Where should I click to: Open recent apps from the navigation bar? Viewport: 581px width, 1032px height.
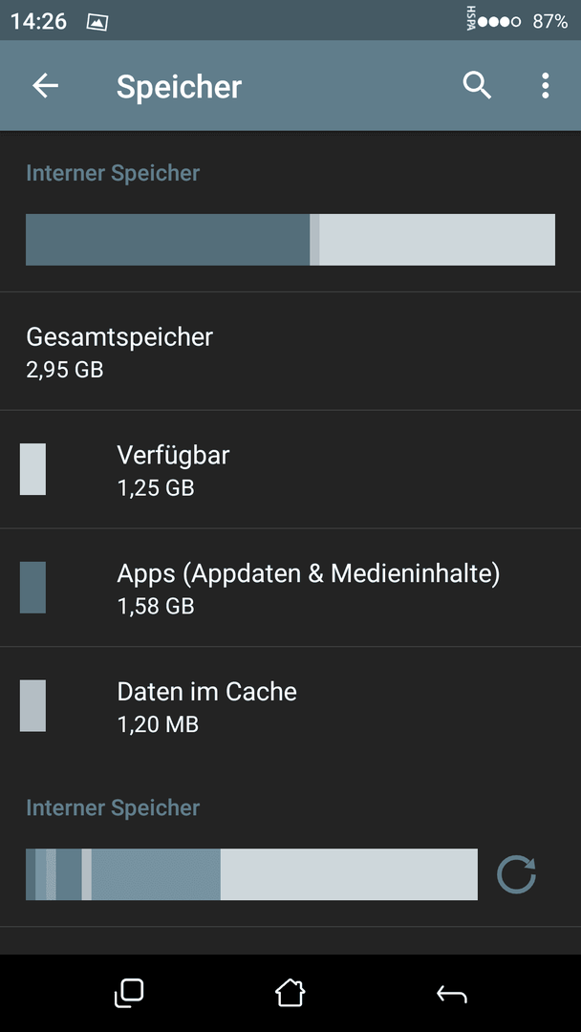coord(129,993)
